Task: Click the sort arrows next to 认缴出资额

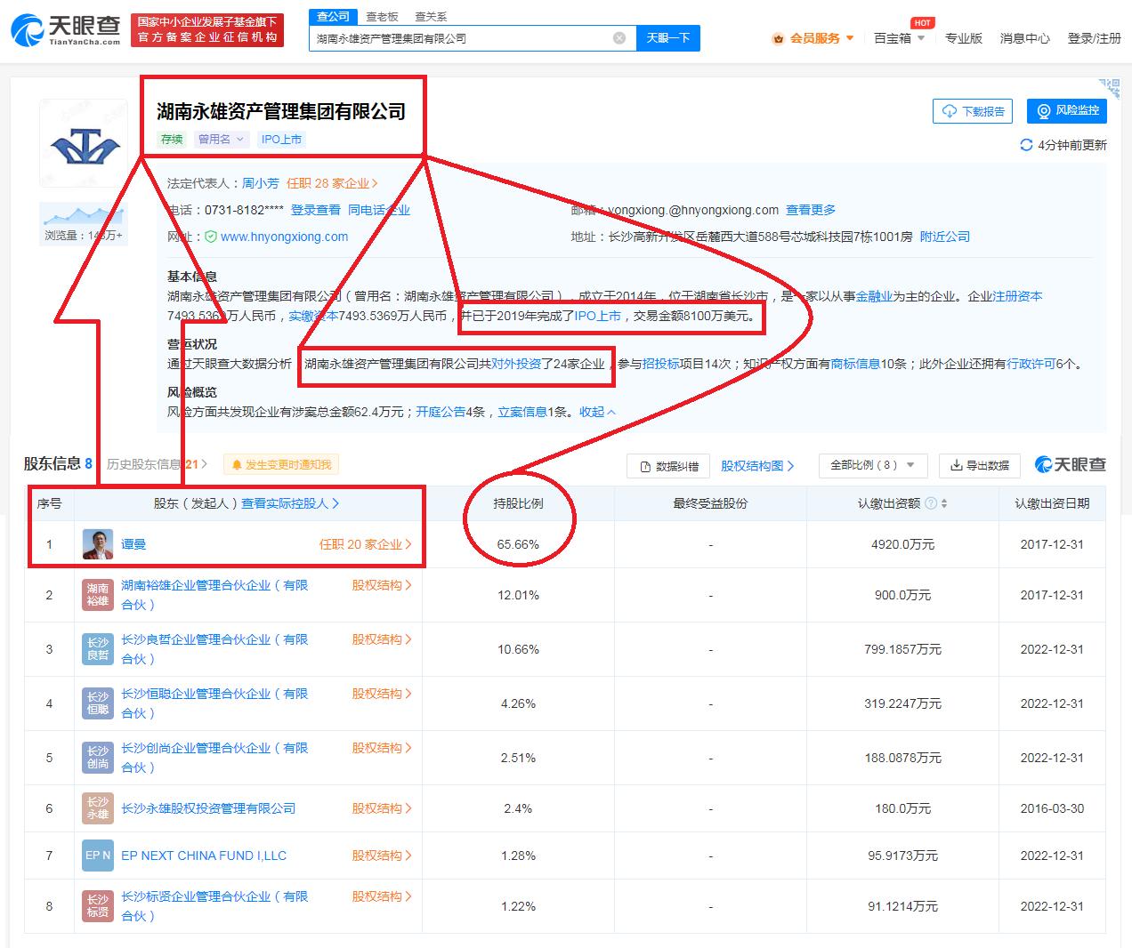Action: (944, 503)
